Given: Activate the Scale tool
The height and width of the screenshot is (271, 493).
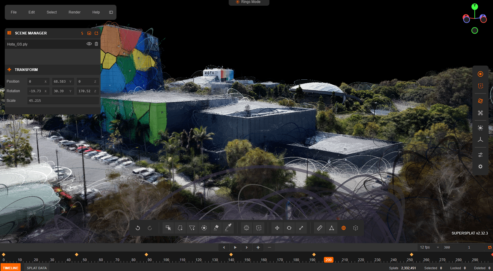Looking at the screenshot, I should point(301,228).
